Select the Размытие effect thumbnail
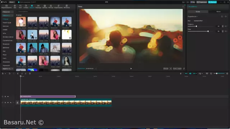Screen dimensions: 230x129 (66, 21)
